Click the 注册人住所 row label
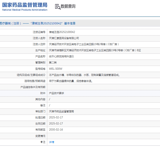 [39, 44]
